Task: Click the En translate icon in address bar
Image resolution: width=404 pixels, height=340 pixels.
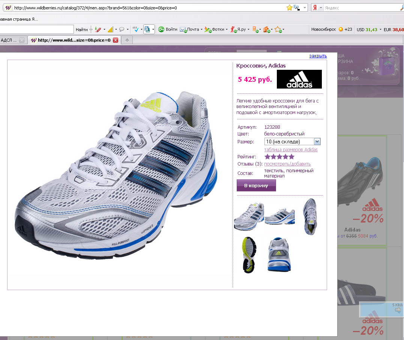Action: point(297,8)
